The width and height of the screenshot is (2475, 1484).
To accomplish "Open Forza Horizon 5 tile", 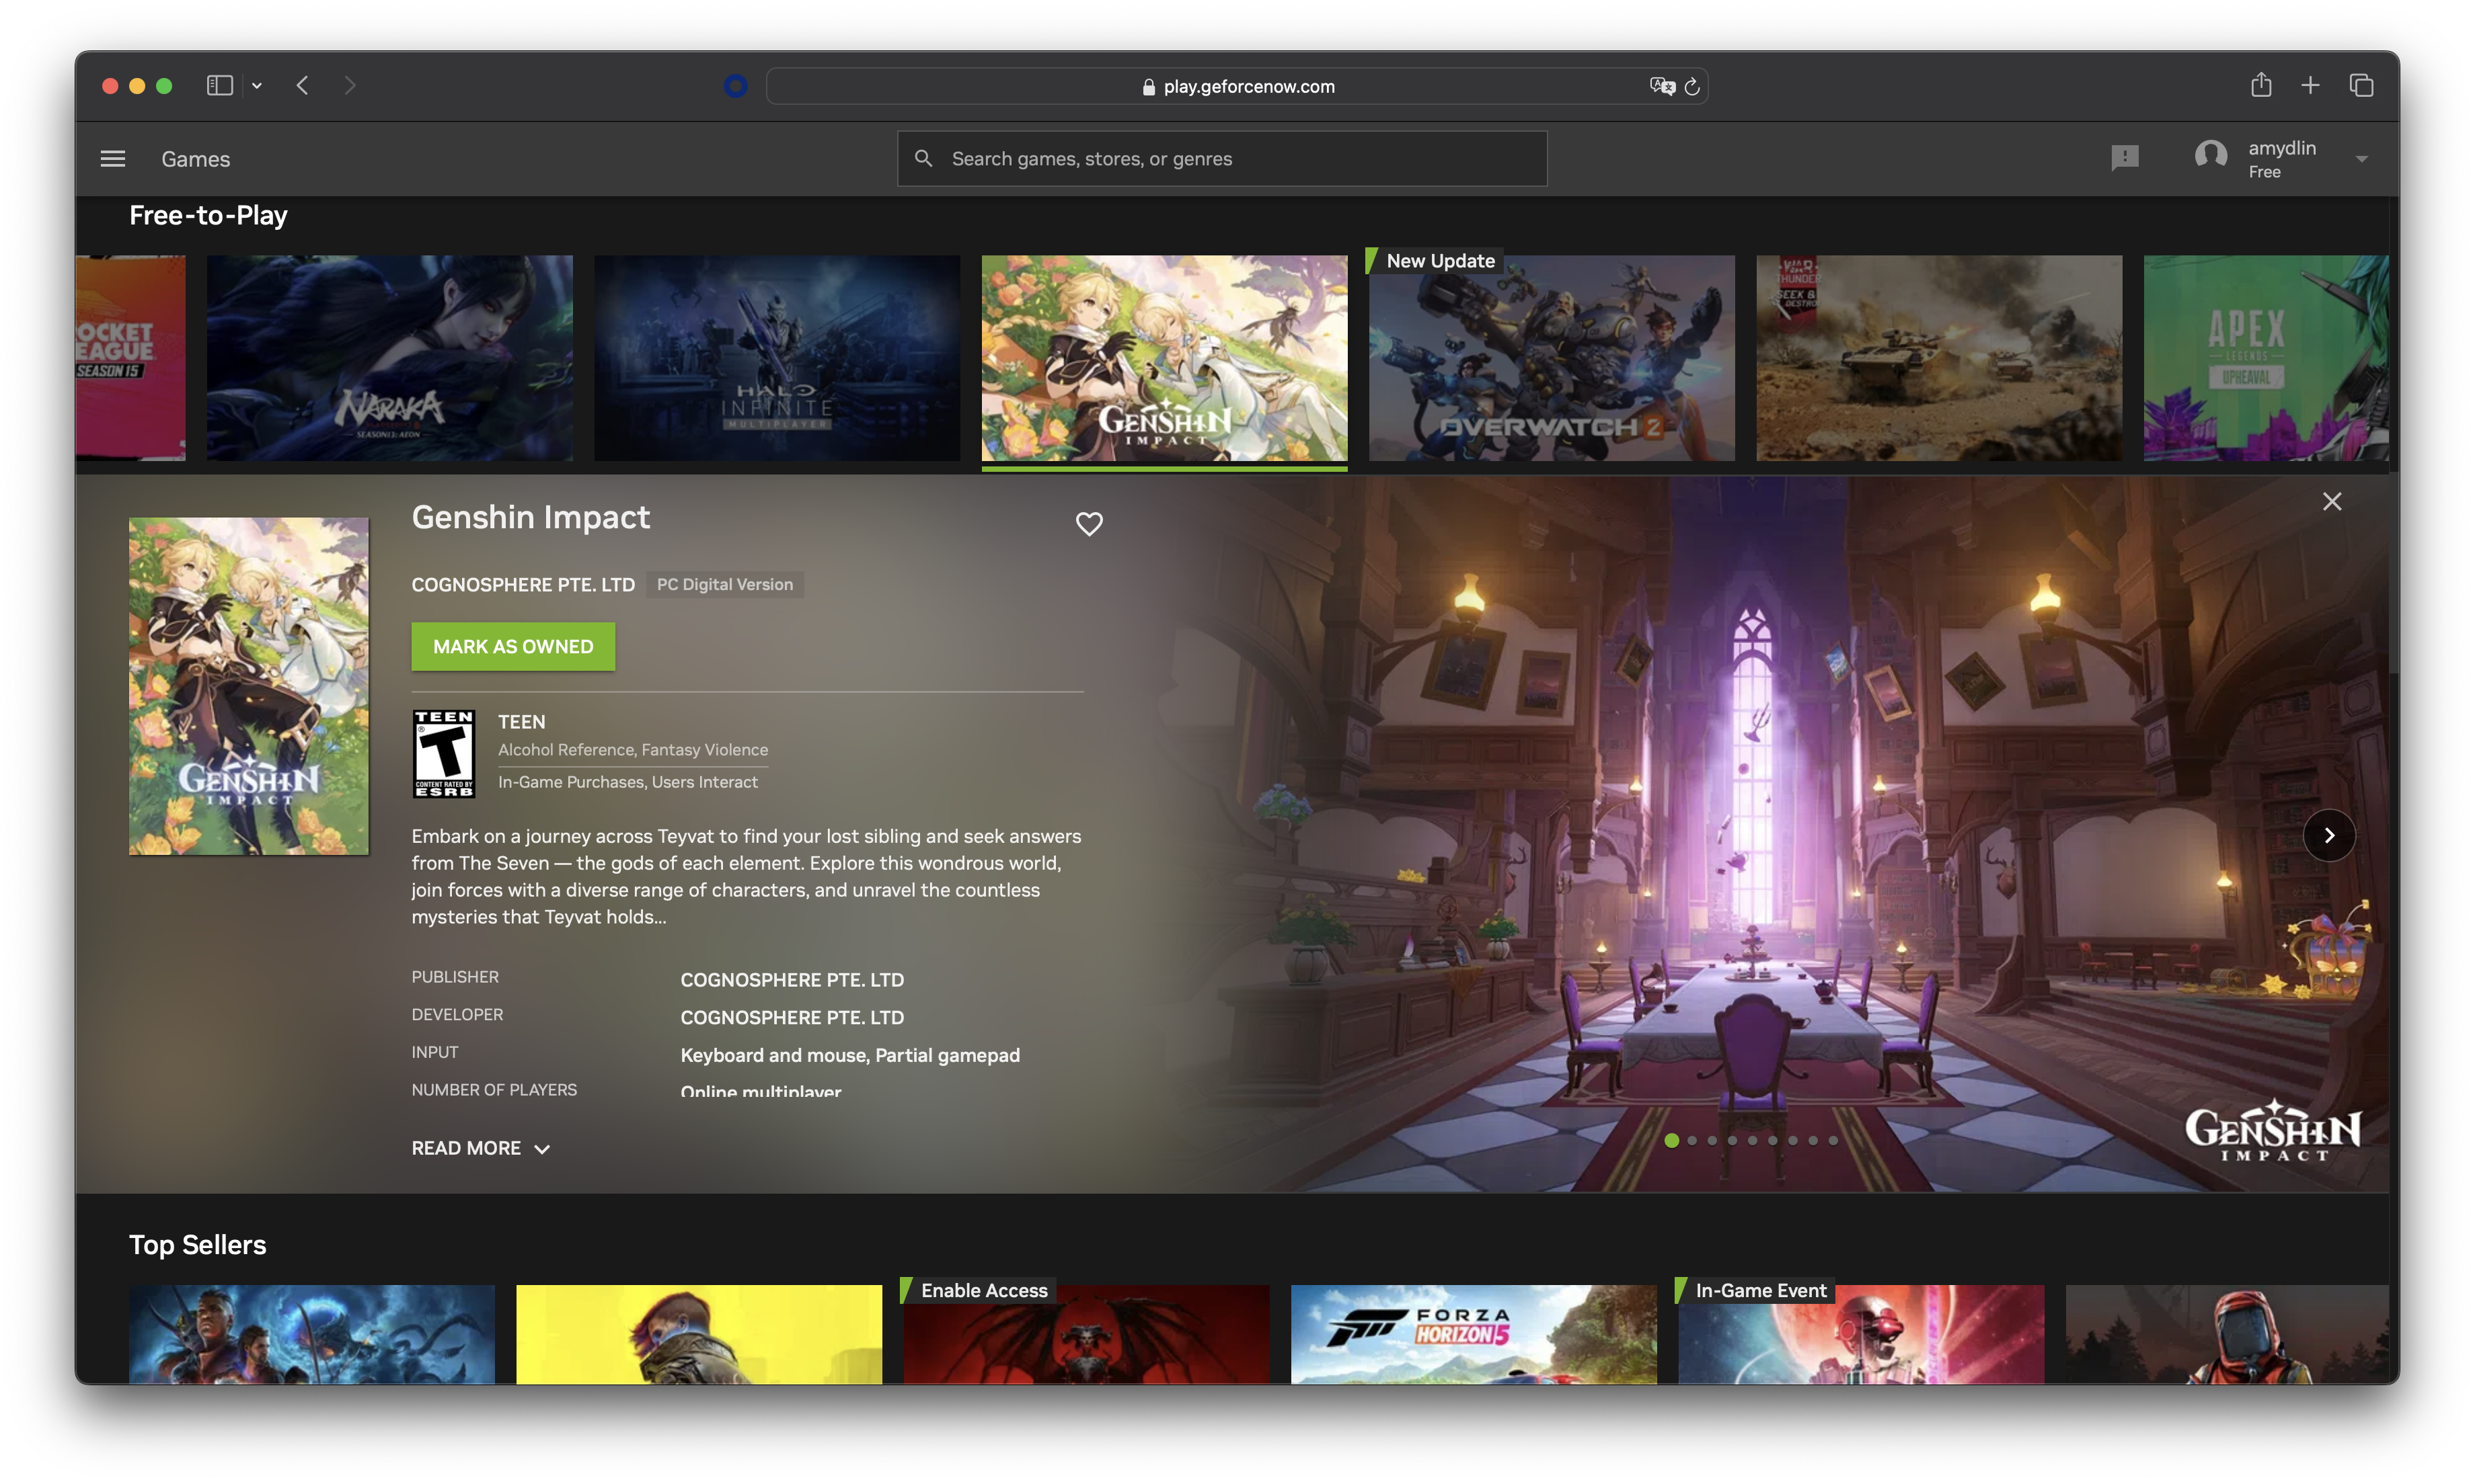I will pos(1473,1334).
